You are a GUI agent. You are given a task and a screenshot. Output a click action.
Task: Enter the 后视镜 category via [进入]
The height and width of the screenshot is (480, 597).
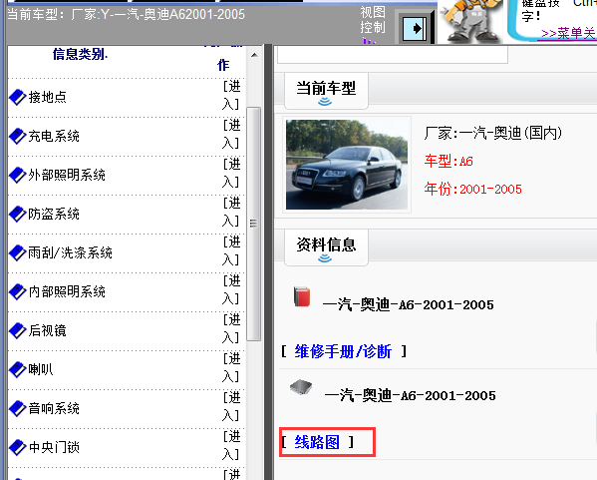(231, 328)
